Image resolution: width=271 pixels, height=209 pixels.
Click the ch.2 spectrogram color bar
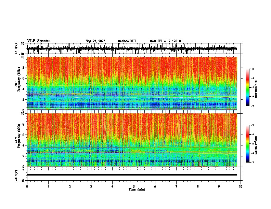click(x=248, y=144)
